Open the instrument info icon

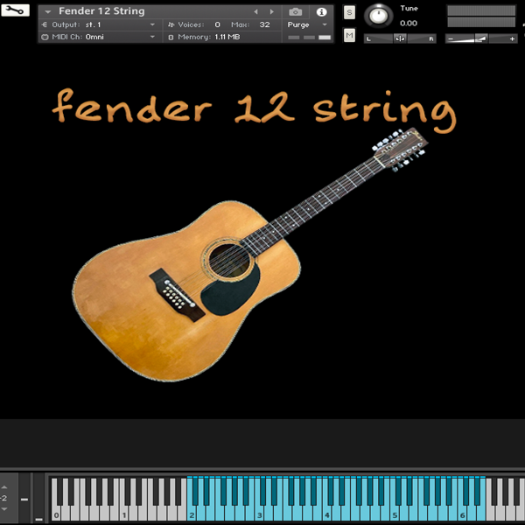click(321, 11)
